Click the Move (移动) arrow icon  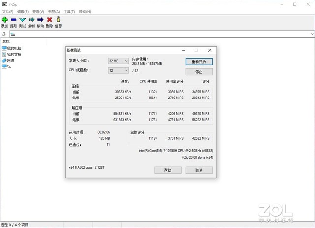pos(40,20)
